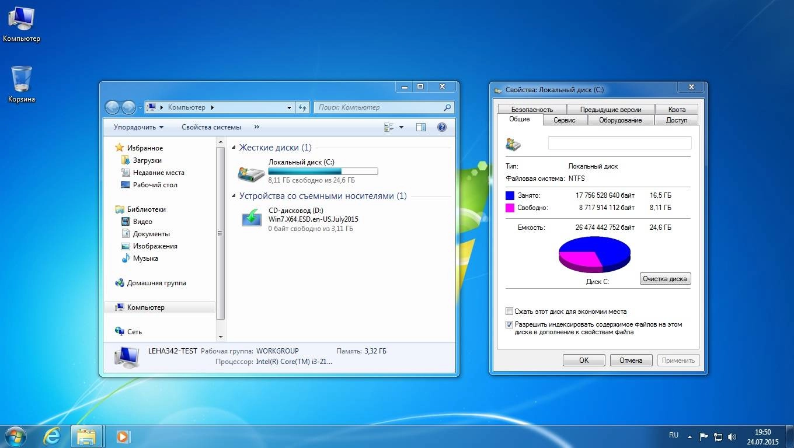Image resolution: width=794 pixels, height=448 pixels.
Task: Select Компьютер in navigation pane
Action: 160,307
